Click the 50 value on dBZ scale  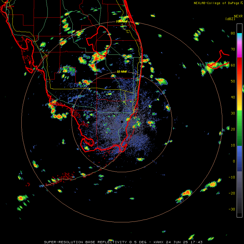(233, 81)
